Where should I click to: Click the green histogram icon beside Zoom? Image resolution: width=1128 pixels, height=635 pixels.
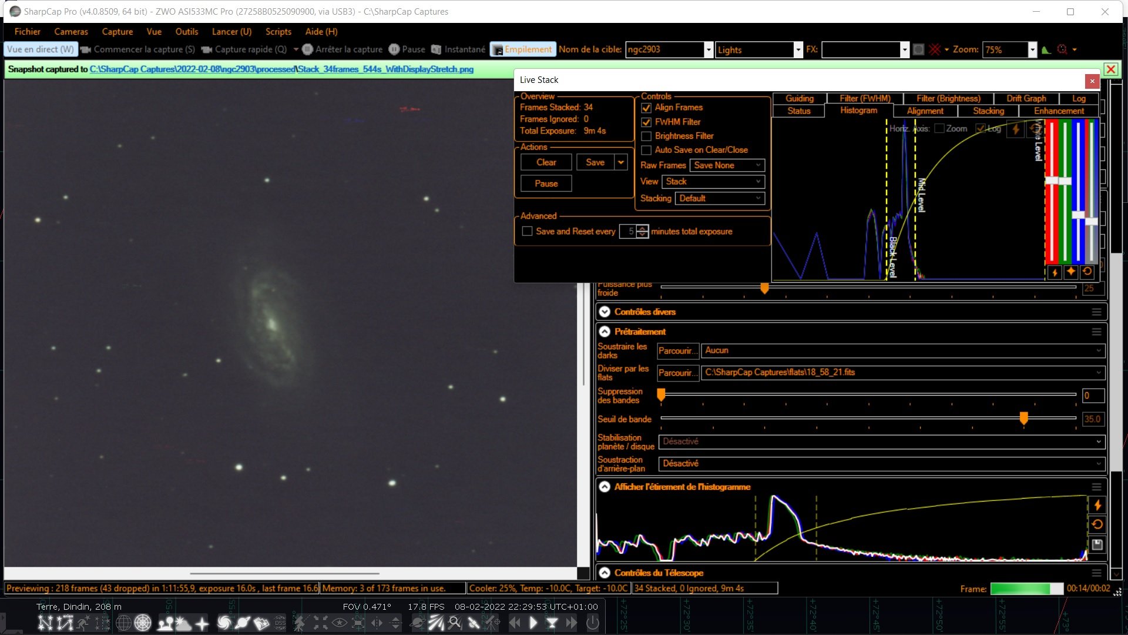click(x=1046, y=49)
